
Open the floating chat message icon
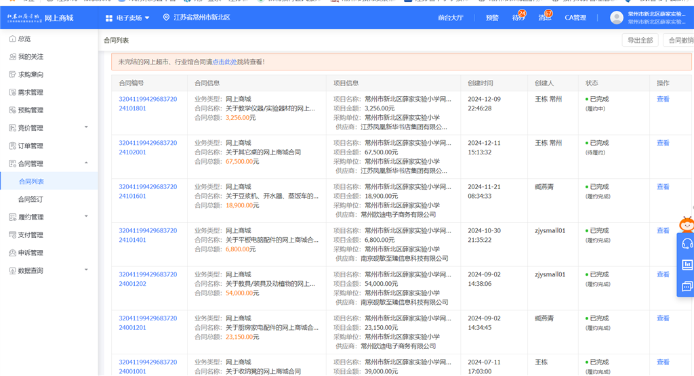[x=687, y=286]
